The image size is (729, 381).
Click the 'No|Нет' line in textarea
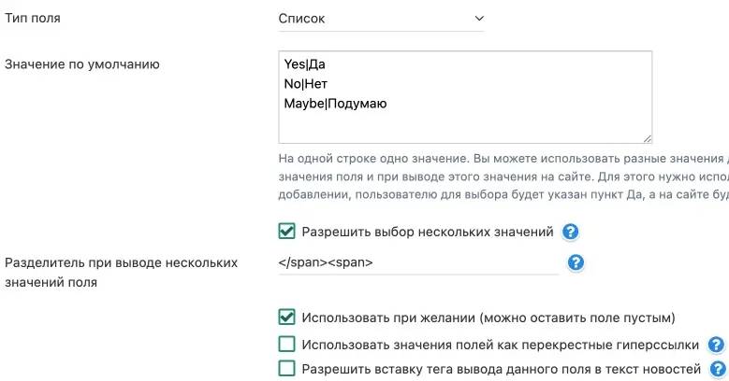(306, 84)
